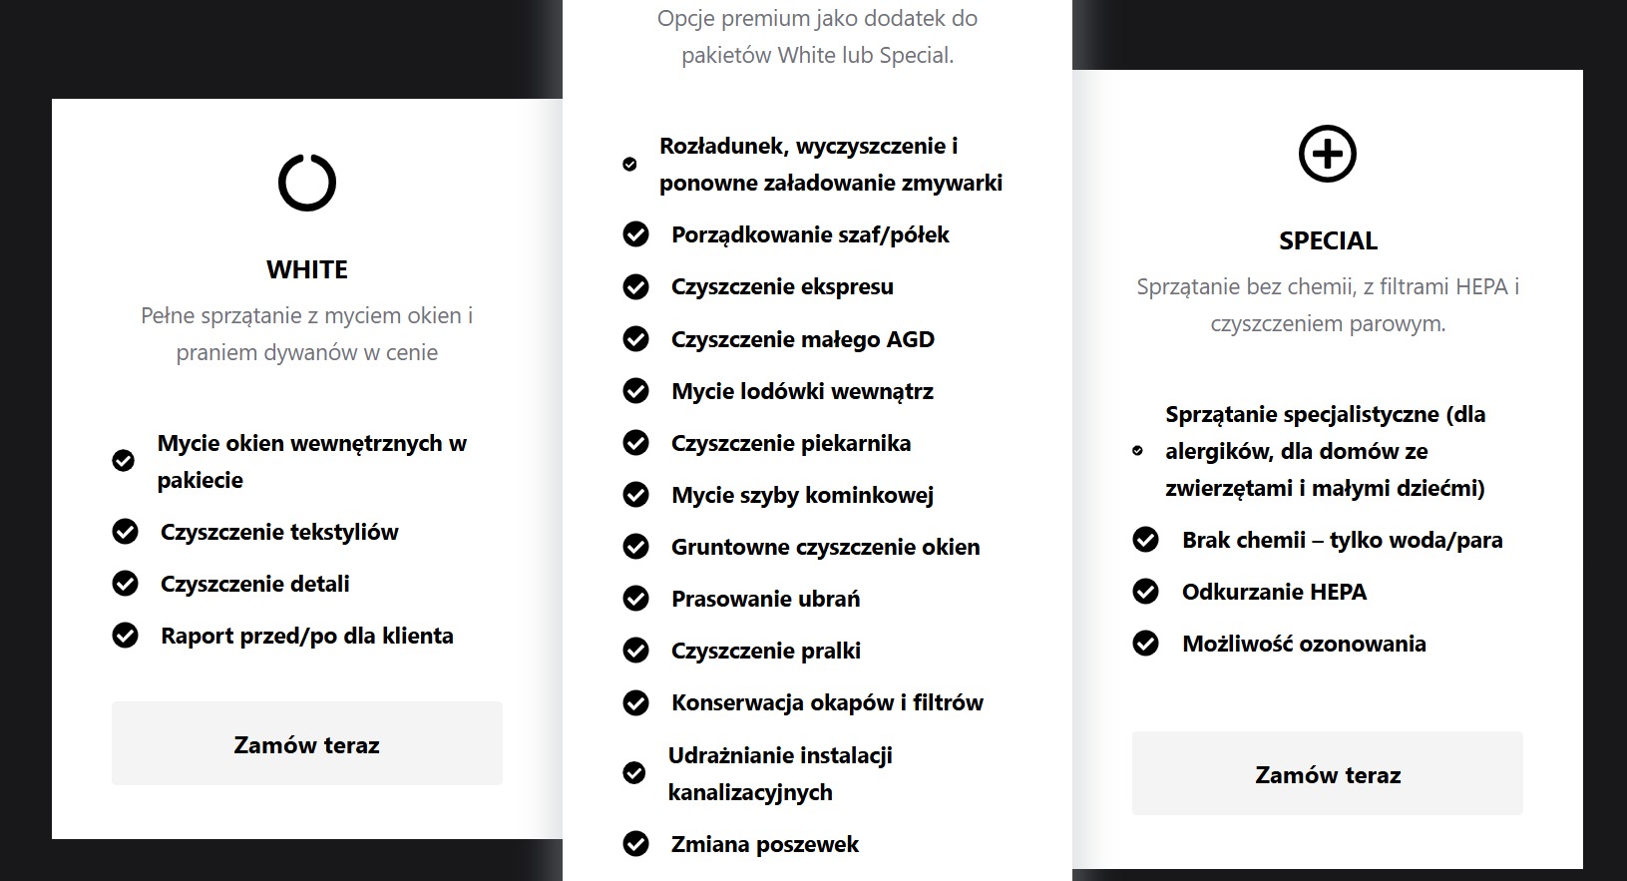Click checkmark icon beside Czyszczenie detali
This screenshot has height=881, width=1627.
[126, 584]
